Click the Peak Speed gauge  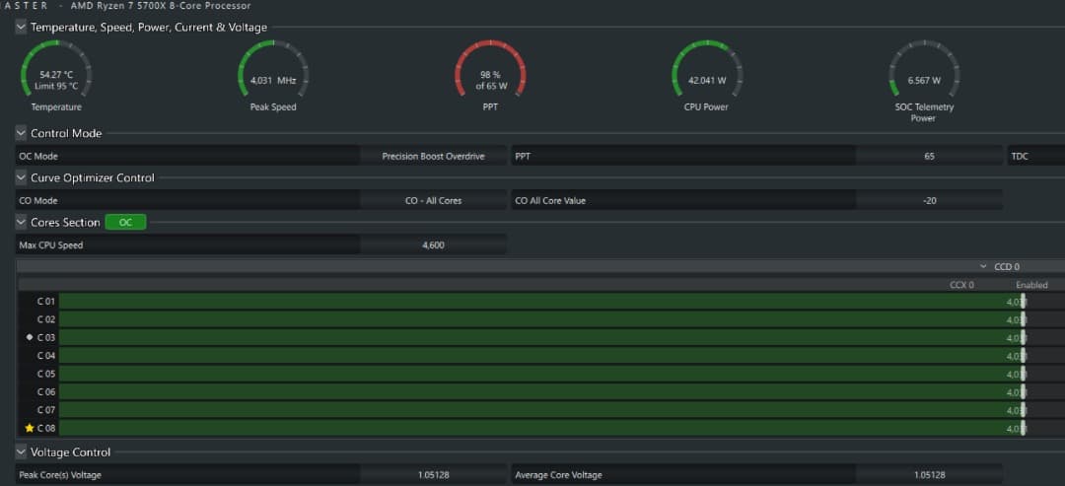tap(273, 69)
